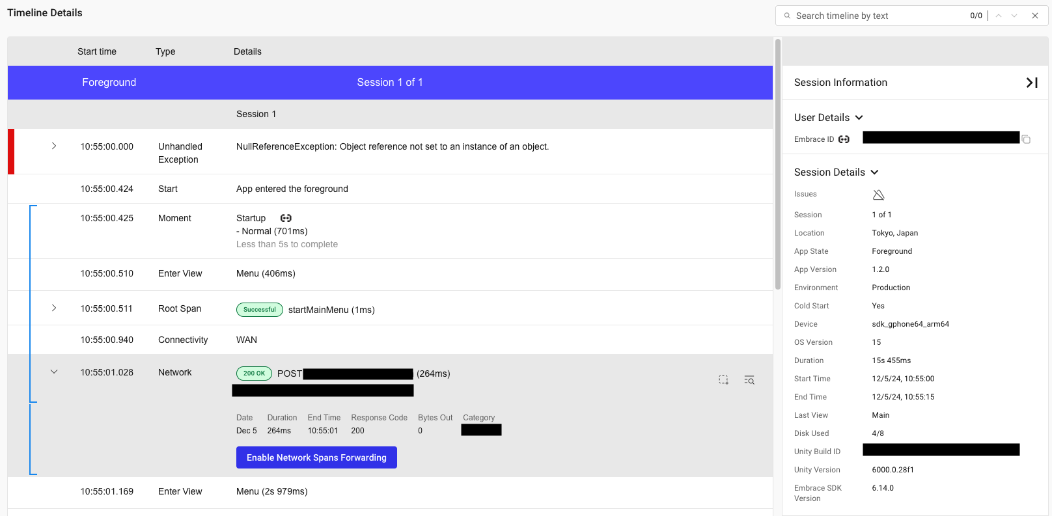This screenshot has height=516, width=1052.
Task: Copy the Embrace ID value
Action: point(1026,139)
